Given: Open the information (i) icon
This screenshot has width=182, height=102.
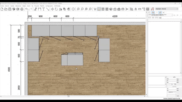Looking at the screenshot, I should (73, 9).
